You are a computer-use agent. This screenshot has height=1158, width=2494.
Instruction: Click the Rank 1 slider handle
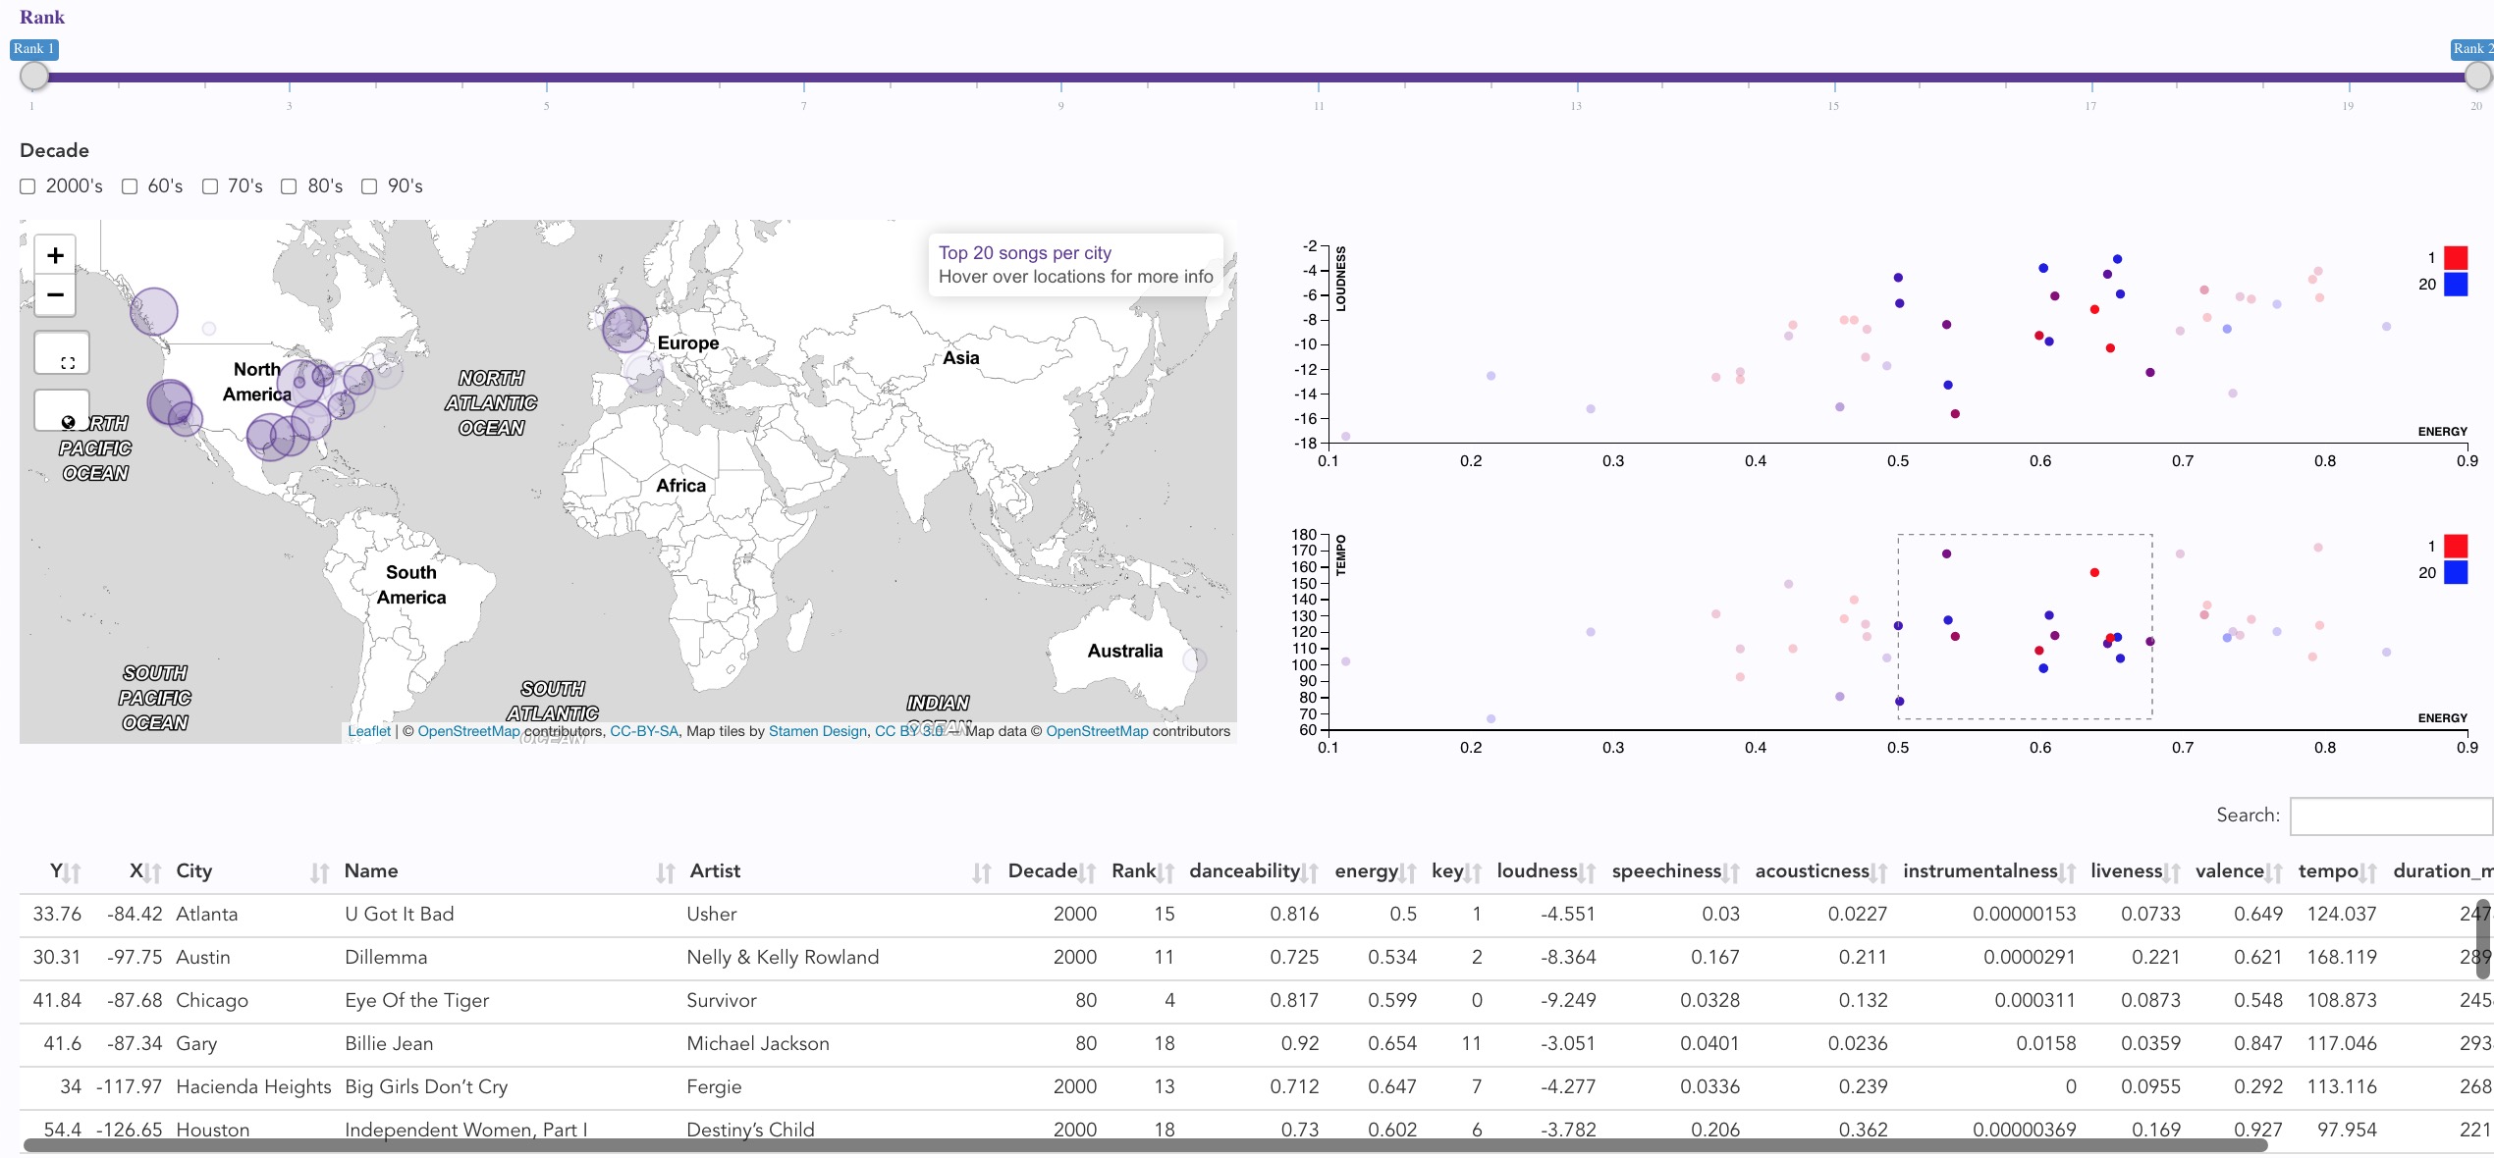pyautogui.click(x=34, y=76)
